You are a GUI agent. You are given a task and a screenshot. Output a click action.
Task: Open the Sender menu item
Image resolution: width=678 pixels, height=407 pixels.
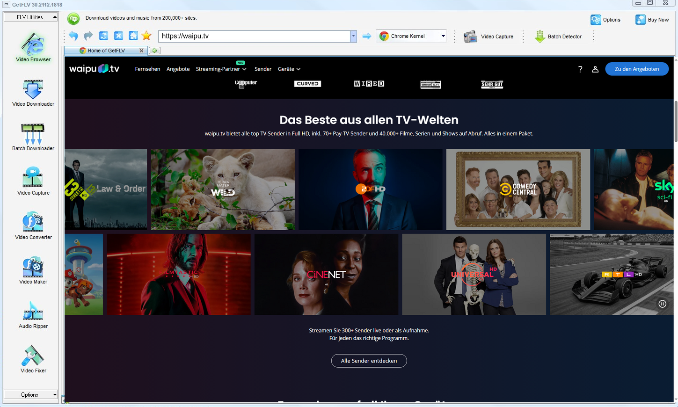[263, 69]
